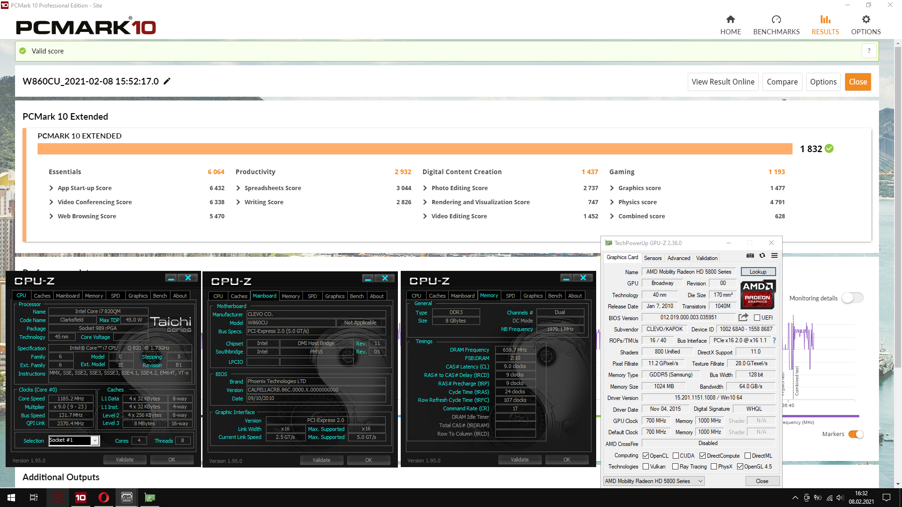Image resolution: width=902 pixels, height=507 pixels.
Task: Click the AMD Radeon Graphics logo
Action: (x=757, y=294)
